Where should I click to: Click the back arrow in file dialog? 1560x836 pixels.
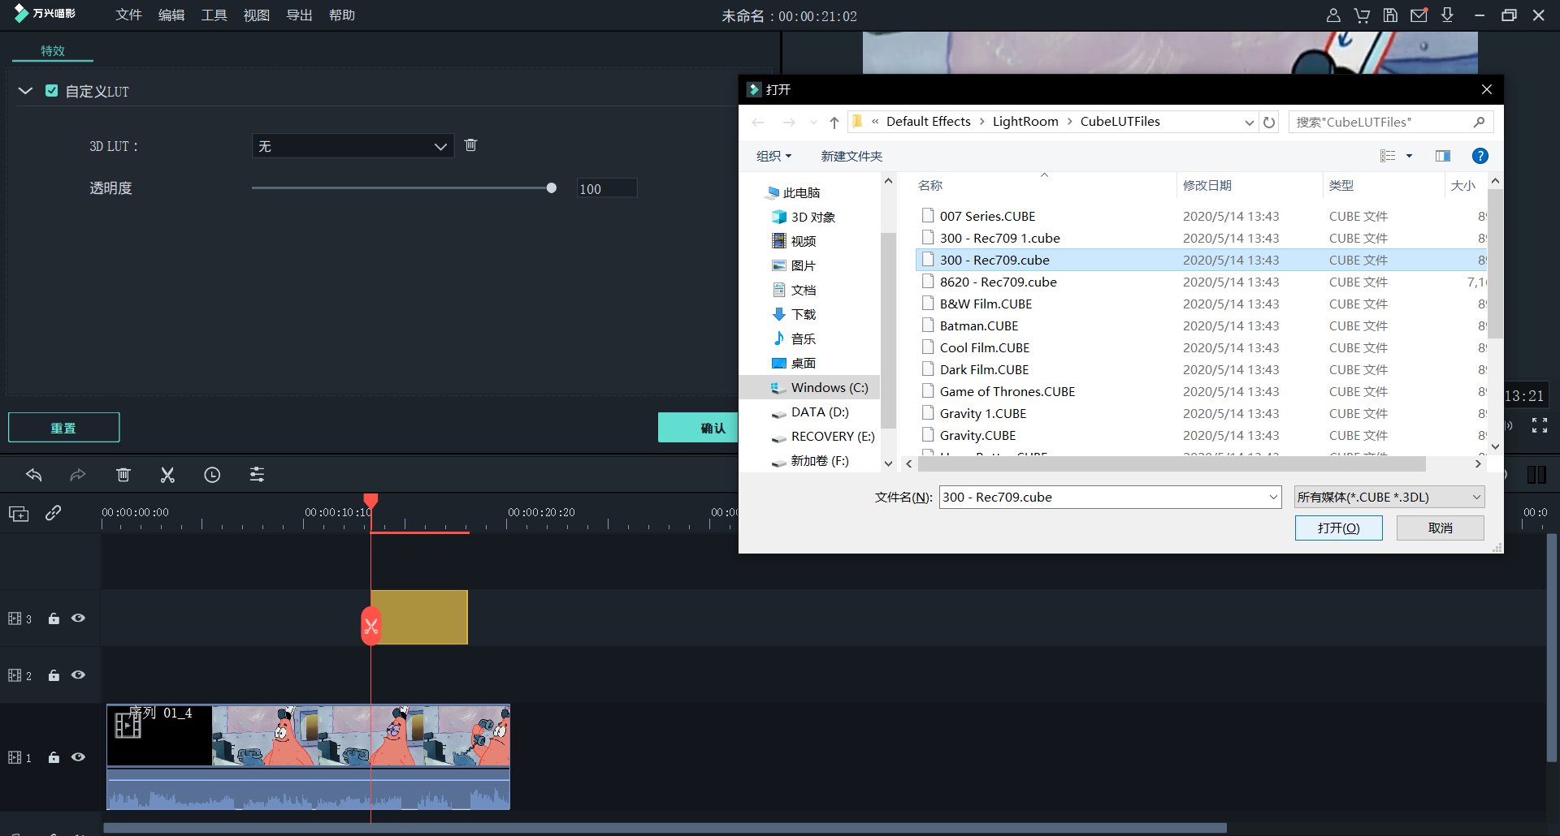coord(758,123)
